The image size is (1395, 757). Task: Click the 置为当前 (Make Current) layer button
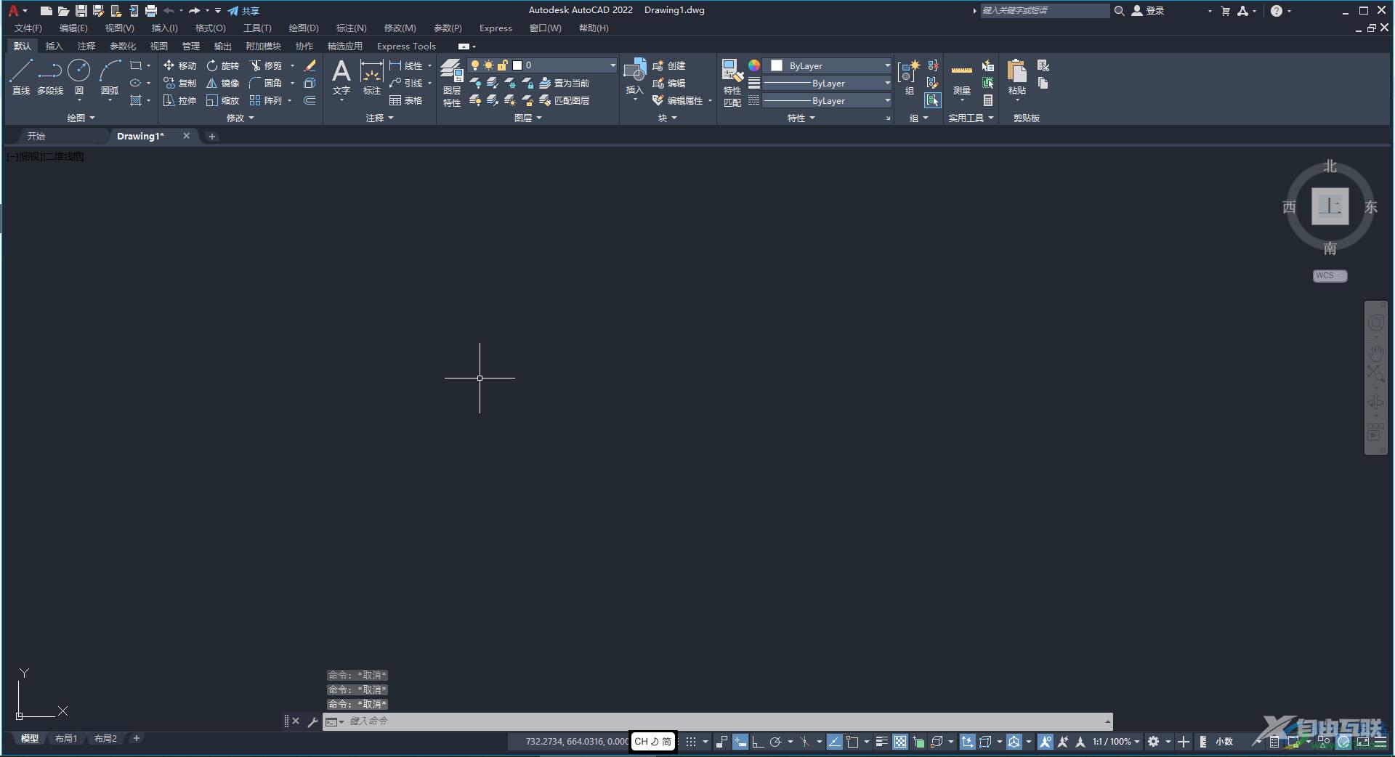(x=565, y=83)
